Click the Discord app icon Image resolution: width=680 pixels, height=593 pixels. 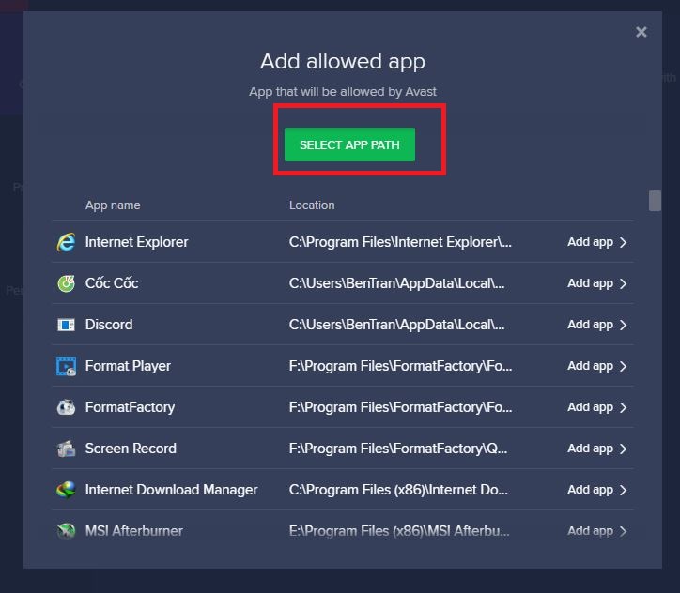point(66,325)
